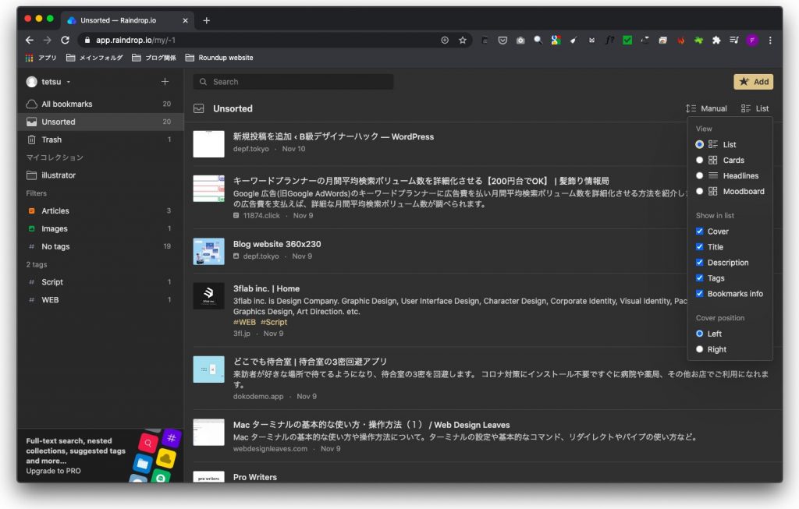The image size is (799, 509).
Task: Open the tetsu account dropdown
Action: pyautogui.click(x=48, y=81)
